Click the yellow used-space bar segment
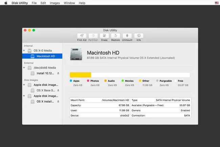 (81, 75)
